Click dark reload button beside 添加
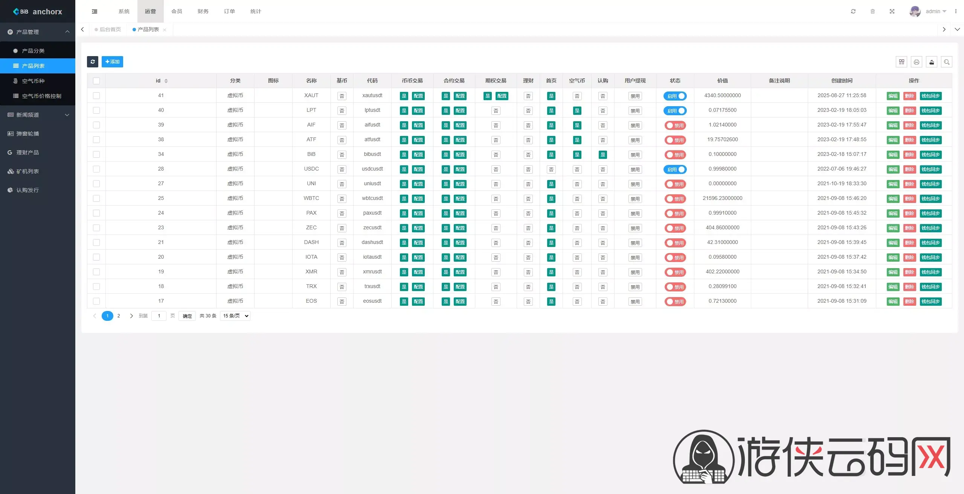The height and width of the screenshot is (494, 964). [x=93, y=62]
